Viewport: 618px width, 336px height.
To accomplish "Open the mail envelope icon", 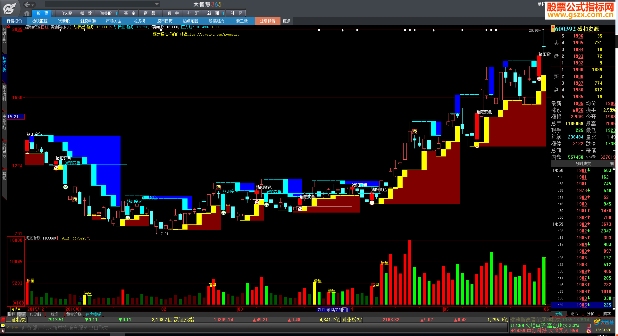I will click(3, 325).
